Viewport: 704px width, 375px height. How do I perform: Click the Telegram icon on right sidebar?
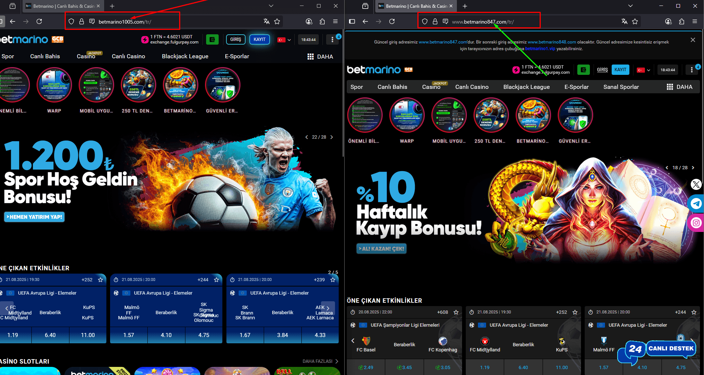(x=696, y=204)
